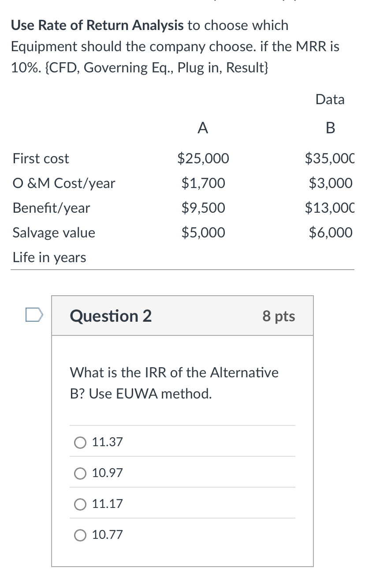Viewport: 365px width, 579px height.
Task: Click the Benefit/year row label
Action: (51, 208)
